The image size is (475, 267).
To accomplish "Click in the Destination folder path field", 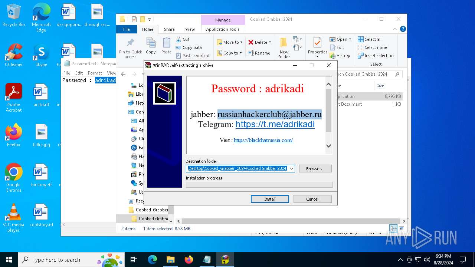I will [x=237, y=168].
